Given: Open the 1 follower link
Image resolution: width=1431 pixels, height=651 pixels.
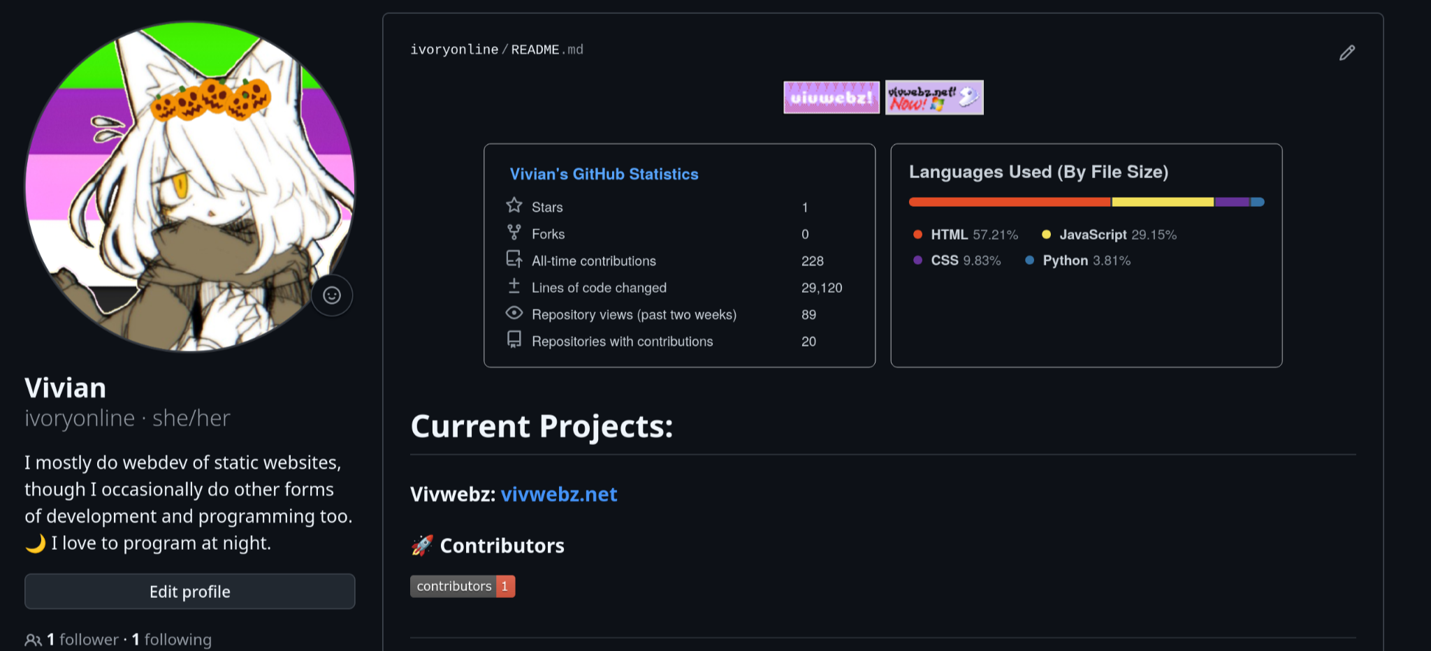Looking at the screenshot, I should (x=83, y=640).
